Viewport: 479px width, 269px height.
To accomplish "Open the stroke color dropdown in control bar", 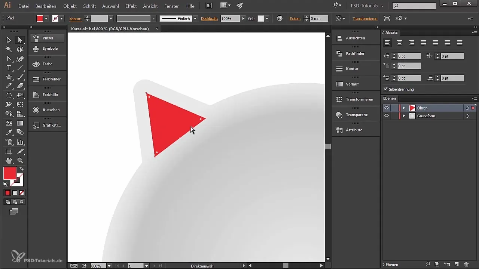I will pyautogui.click(x=61, y=18).
